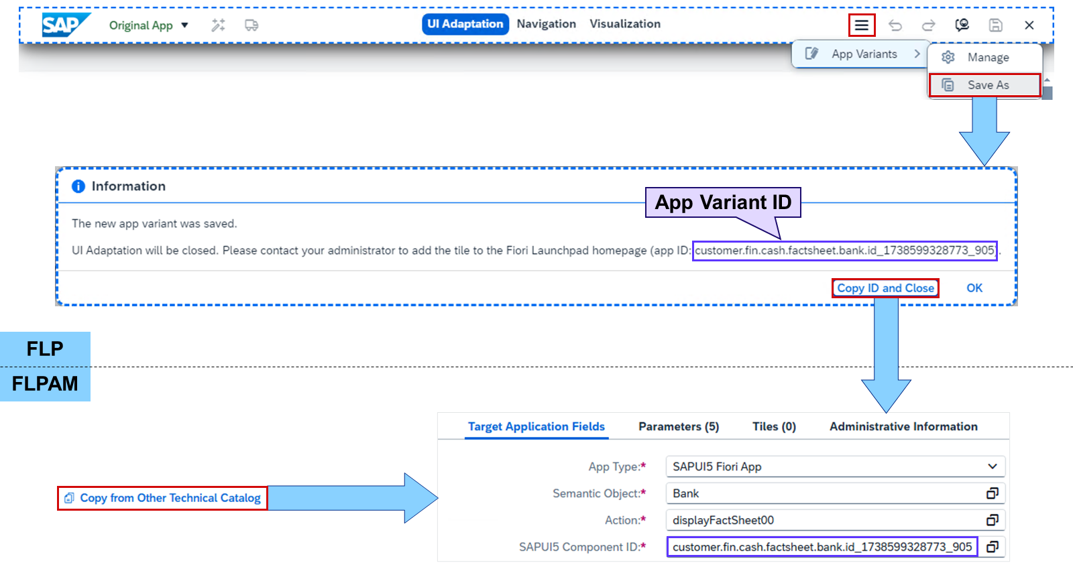Click the feedback icon in toolbar
This screenshot has width=1073, height=569.
pyautogui.click(x=962, y=25)
